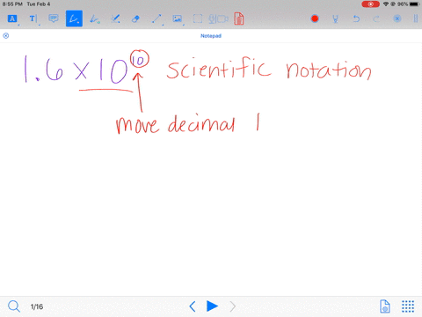Tap the Wi-Fi icon in status bar

(386, 4)
